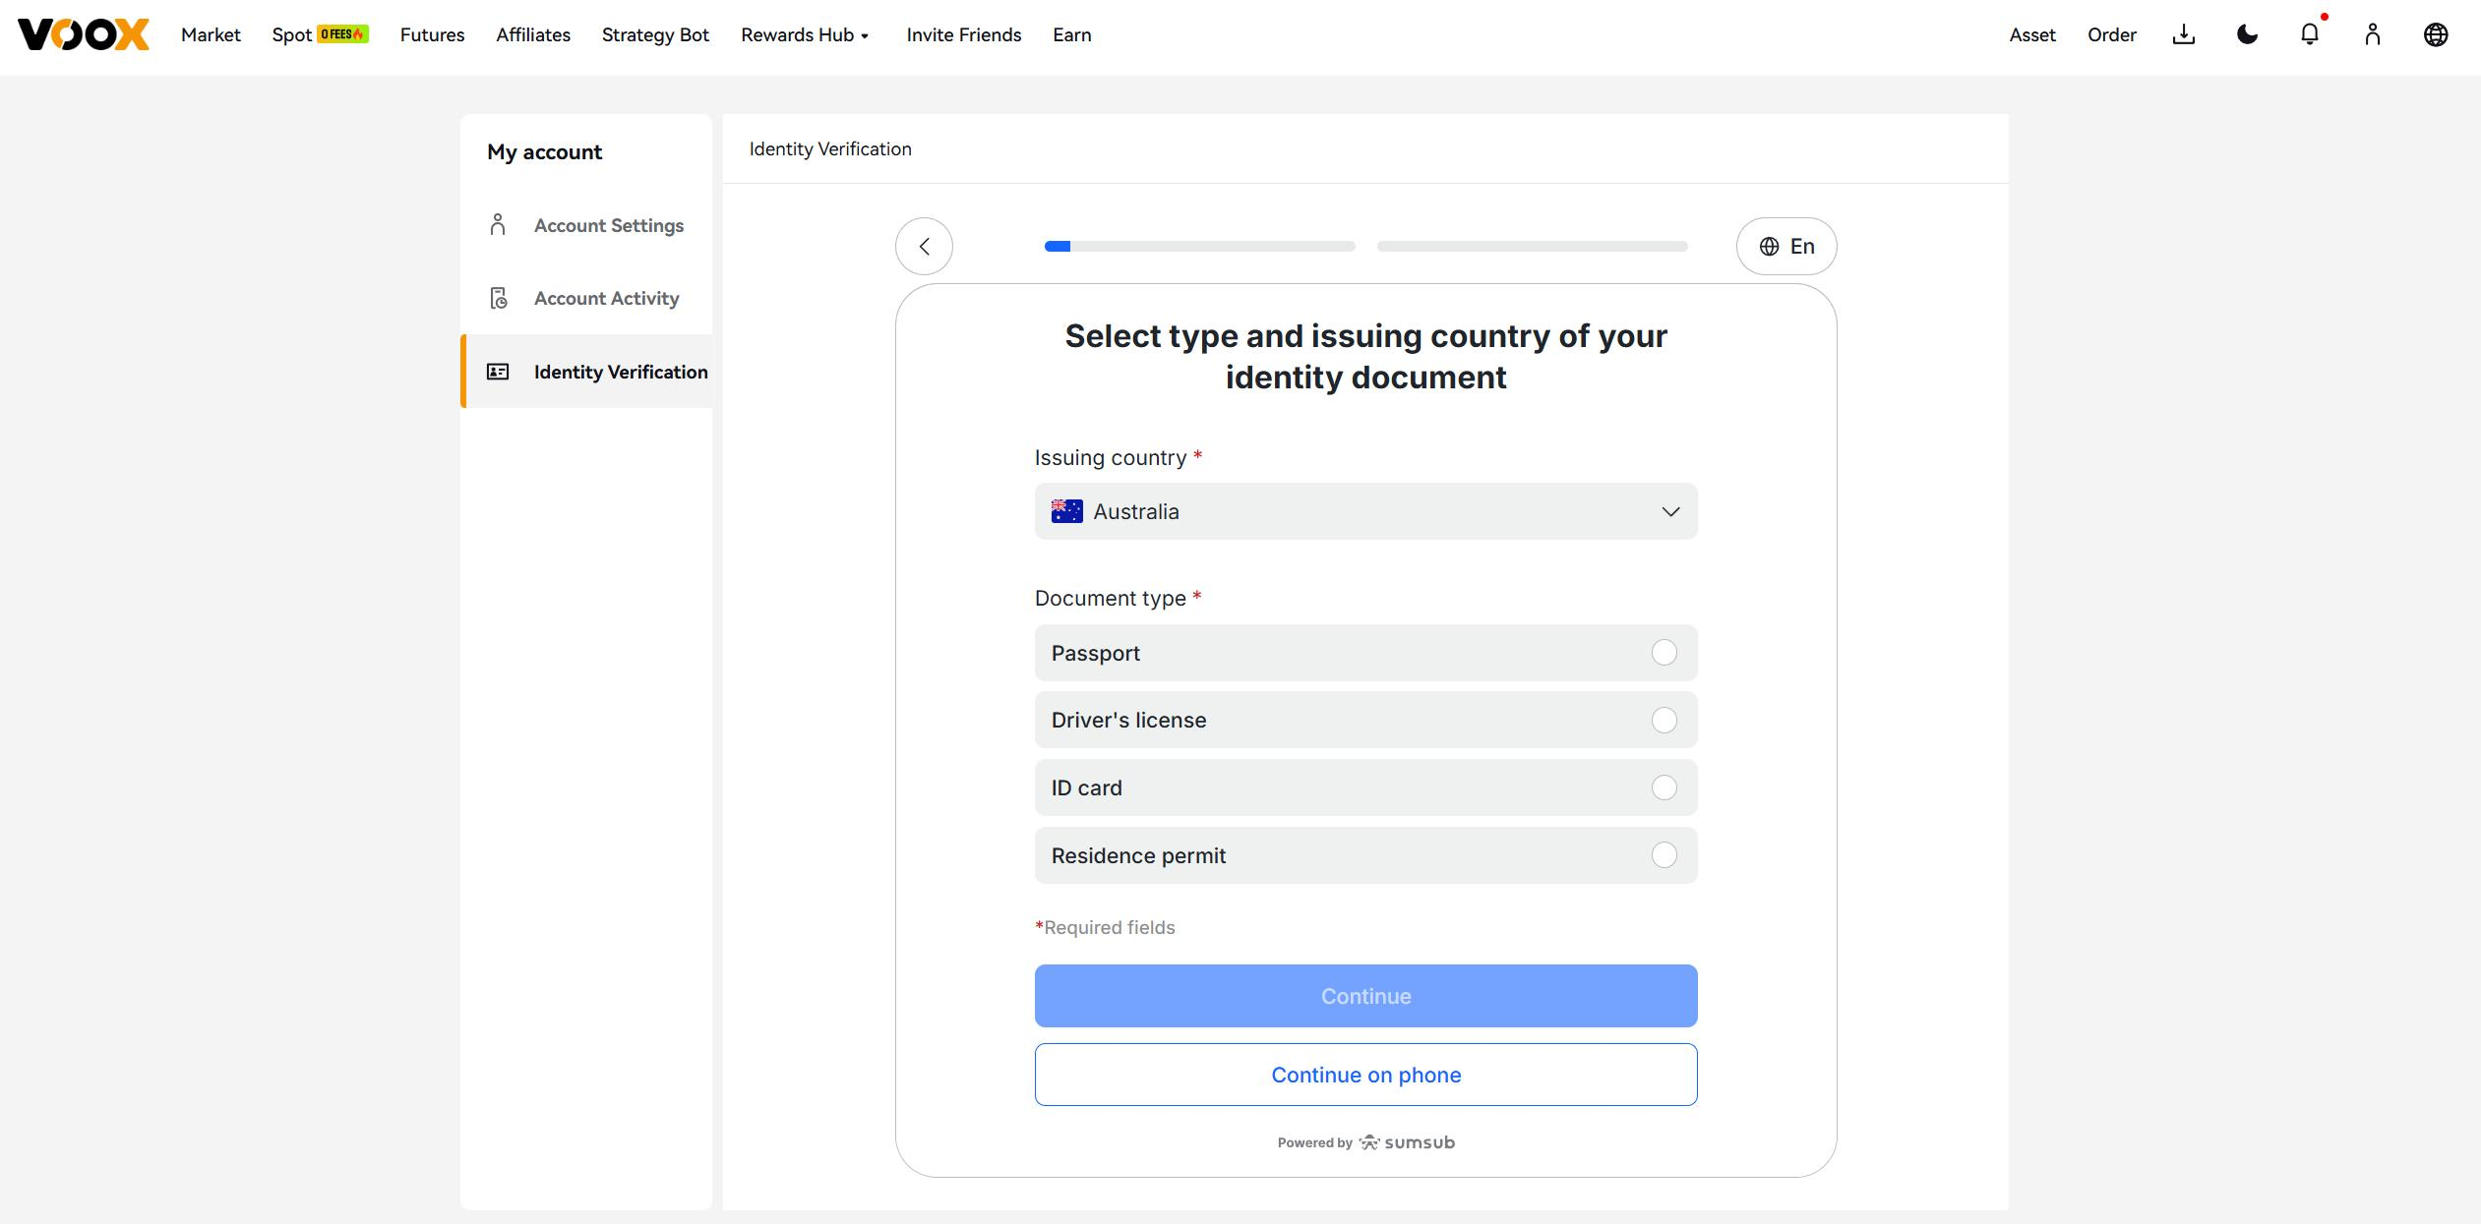Click the second progress bar segment

[1532, 246]
